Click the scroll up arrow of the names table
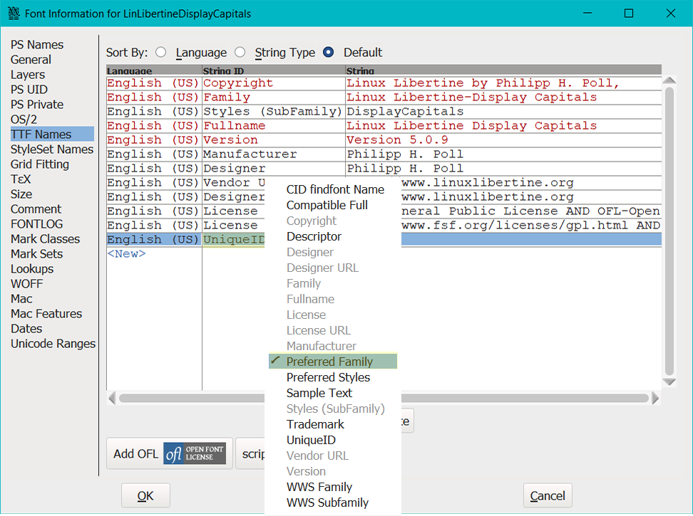This screenshot has height=516, width=693. 669,80
